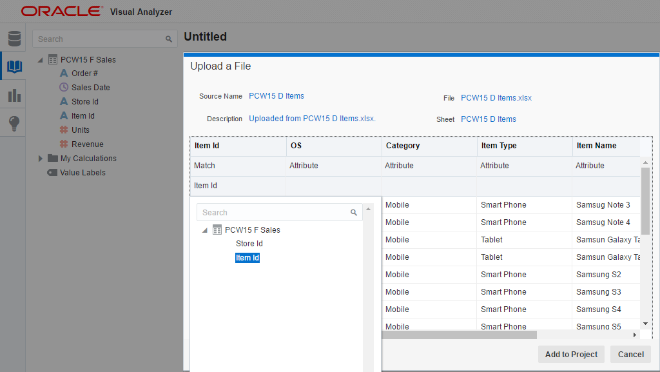Click the Samsug Note 4 cell
660x372 pixels.
[x=606, y=222]
